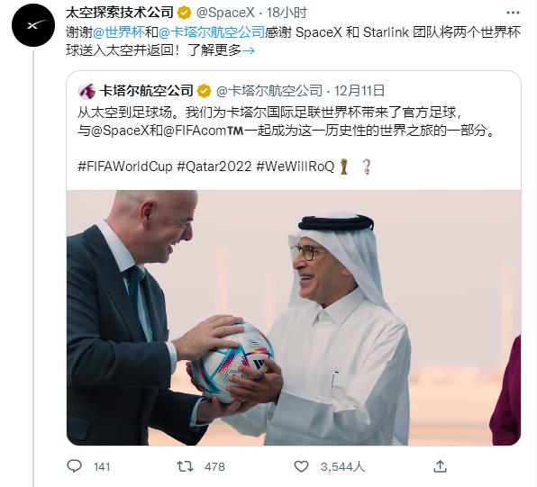Open the SpaceX profile avatar
Viewport: 537px width, 487px height.
click(33, 25)
